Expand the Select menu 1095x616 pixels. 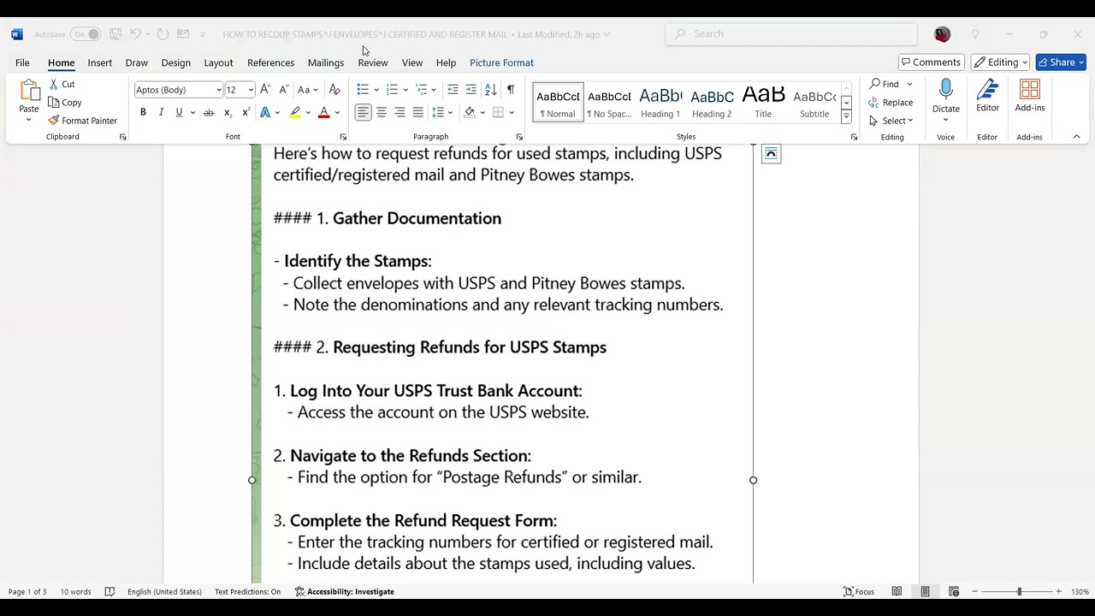(x=891, y=121)
